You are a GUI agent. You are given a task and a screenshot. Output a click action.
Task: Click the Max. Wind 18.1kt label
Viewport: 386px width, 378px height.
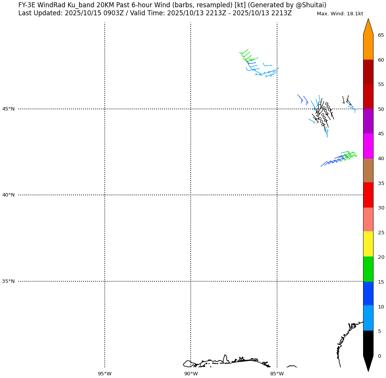(340, 14)
